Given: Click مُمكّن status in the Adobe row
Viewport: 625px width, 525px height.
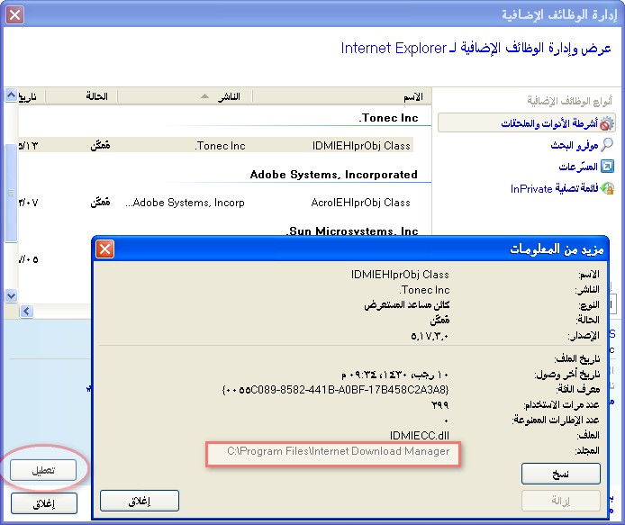Looking at the screenshot, I should point(100,202).
